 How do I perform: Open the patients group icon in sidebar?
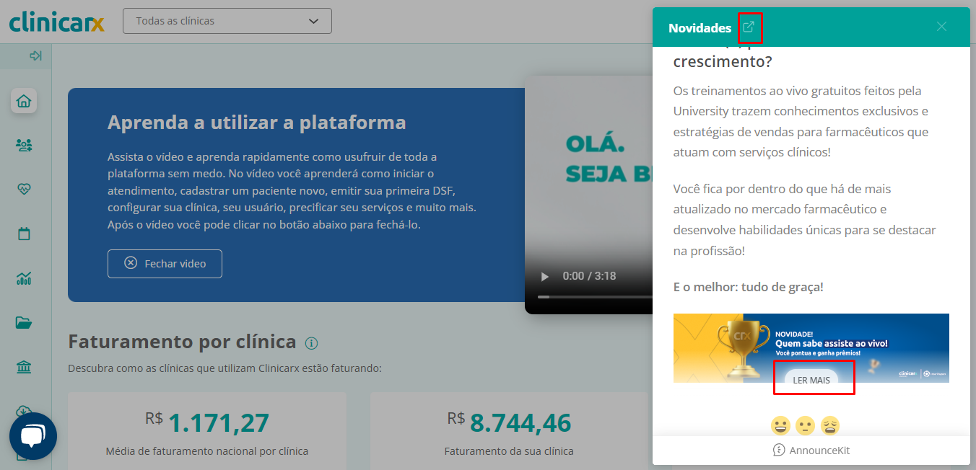point(24,146)
